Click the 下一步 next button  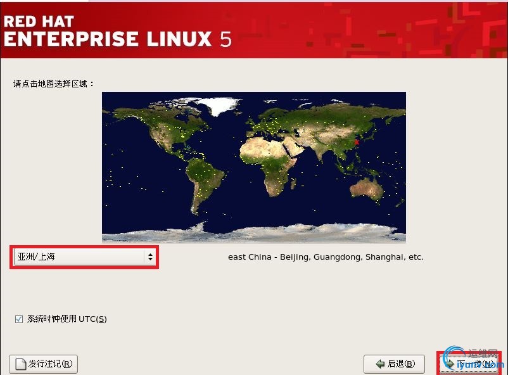pyautogui.click(x=469, y=364)
